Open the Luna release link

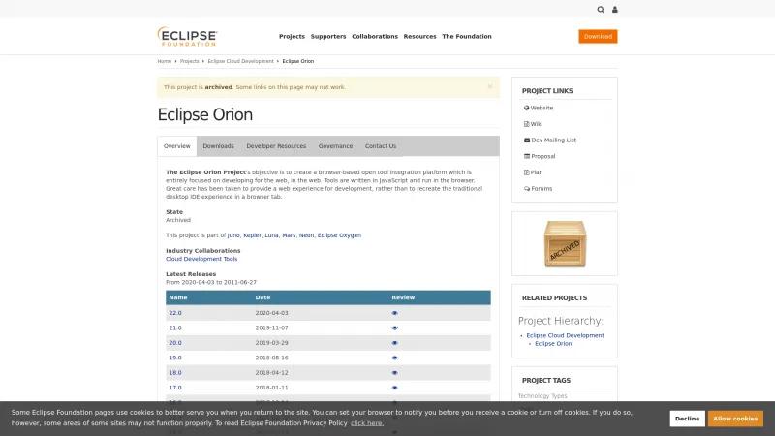point(271,235)
